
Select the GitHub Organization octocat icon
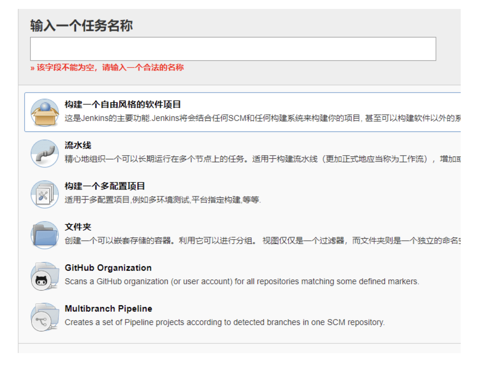click(45, 276)
